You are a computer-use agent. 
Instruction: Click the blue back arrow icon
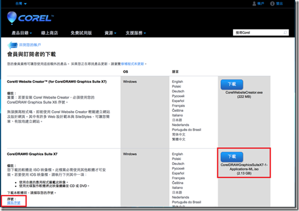(13, 45)
